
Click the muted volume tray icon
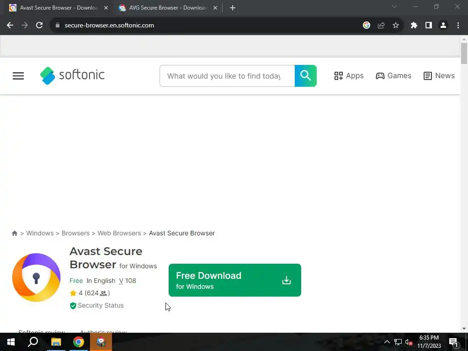pyautogui.click(x=409, y=342)
